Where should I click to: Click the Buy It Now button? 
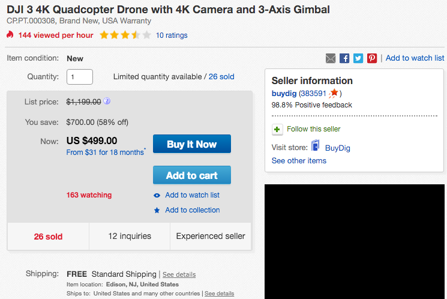pos(192,143)
